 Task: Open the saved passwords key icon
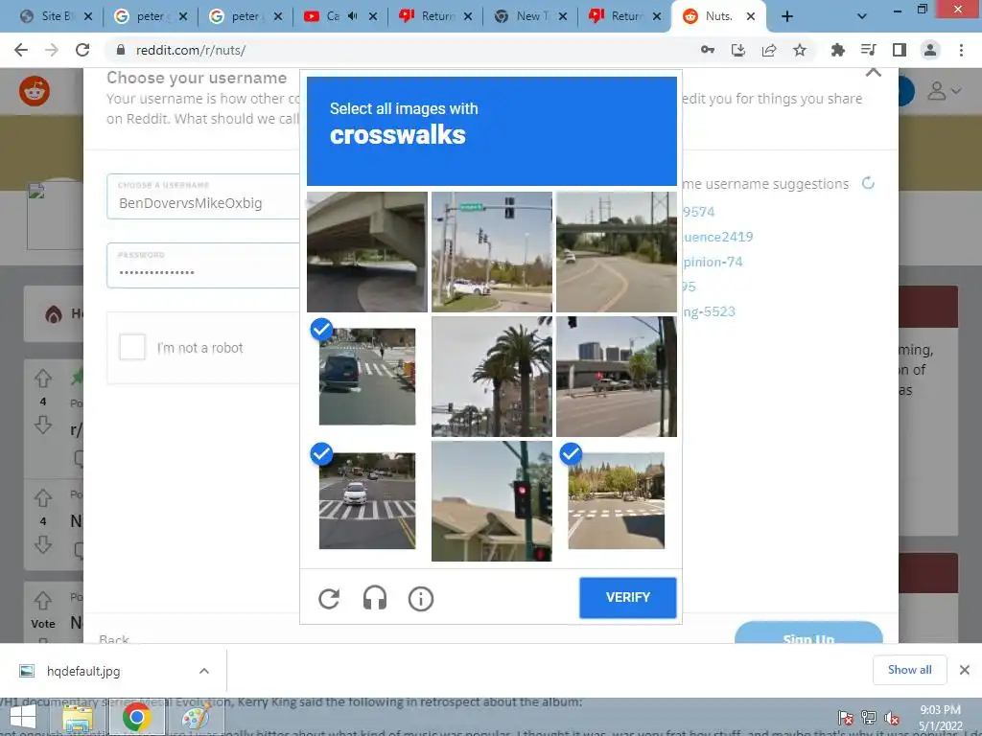tap(707, 50)
